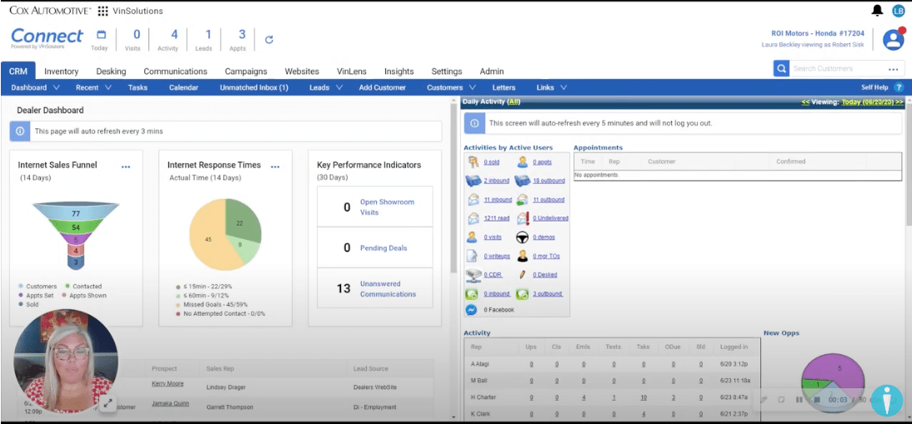Open Unmatched Inbox (1)
Viewport: 912px width, 424px height.
[x=254, y=87]
